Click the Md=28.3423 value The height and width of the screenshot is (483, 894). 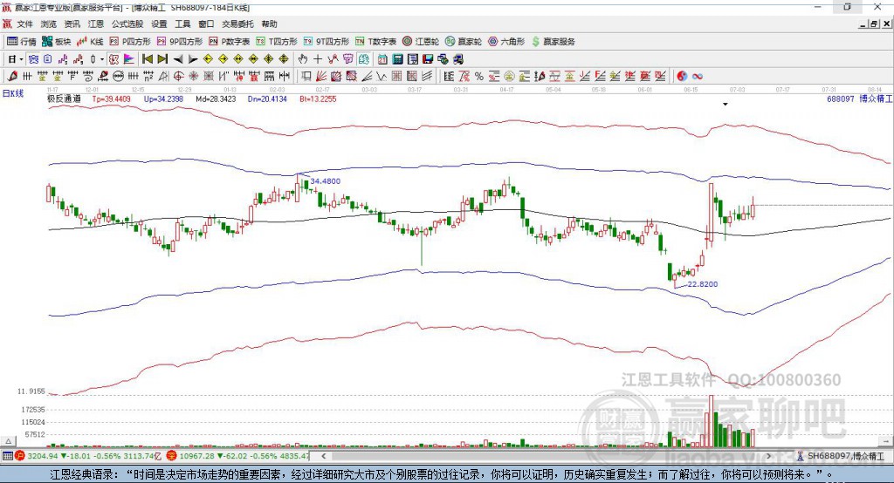pyautogui.click(x=216, y=99)
